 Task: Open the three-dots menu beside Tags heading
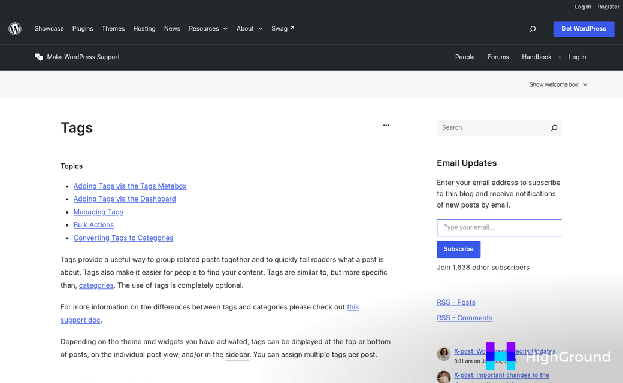pos(386,126)
